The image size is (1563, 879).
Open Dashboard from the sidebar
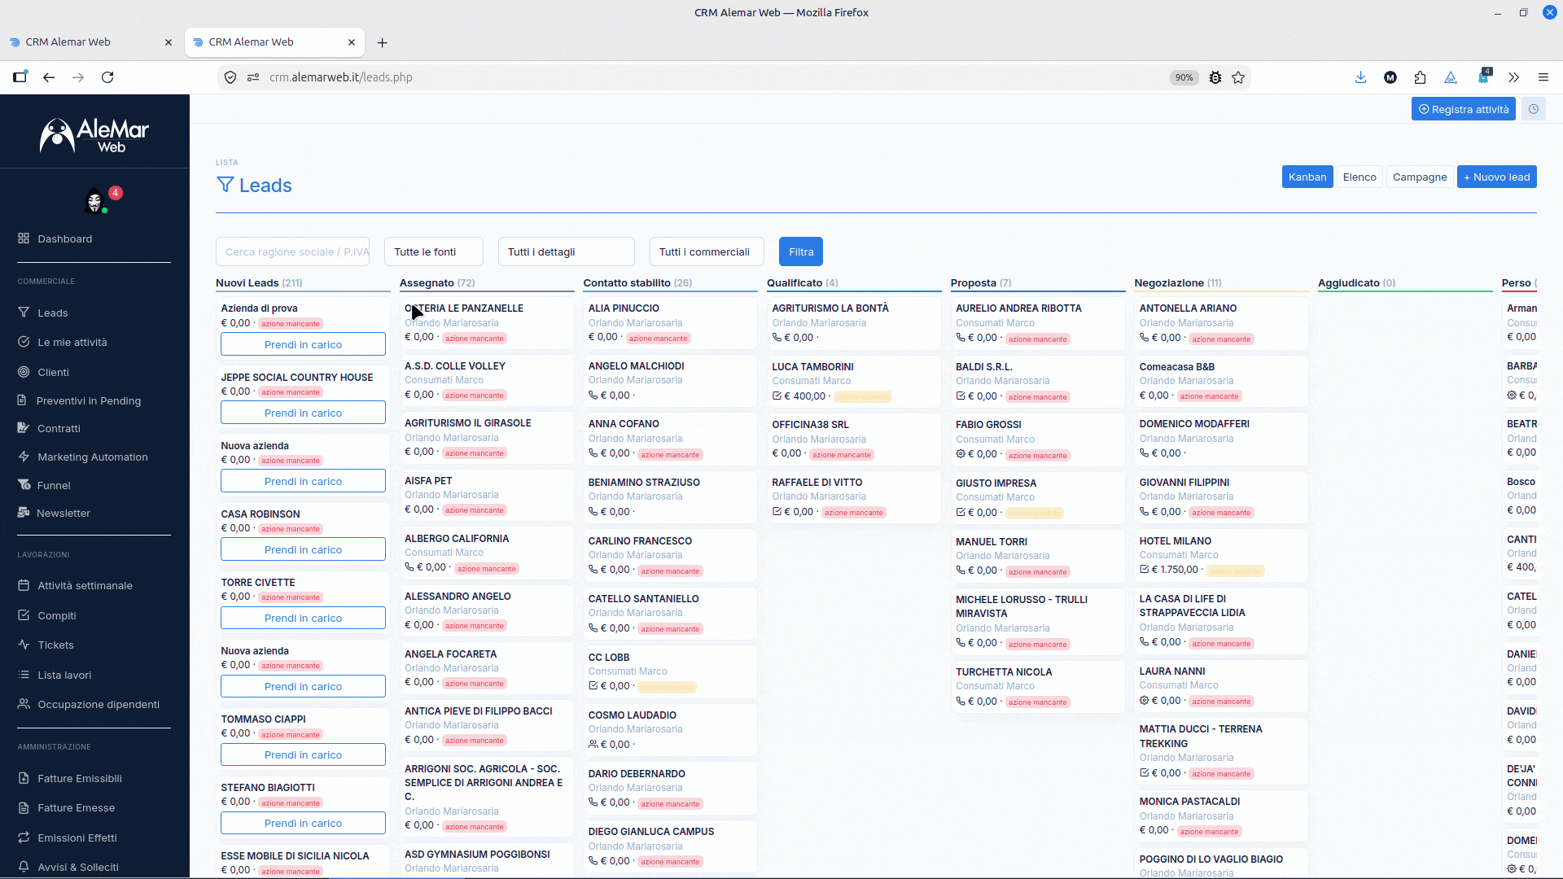tap(64, 238)
